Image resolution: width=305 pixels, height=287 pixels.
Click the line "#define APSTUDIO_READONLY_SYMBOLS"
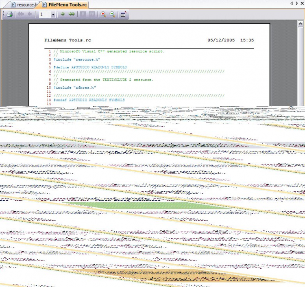click(x=90, y=67)
